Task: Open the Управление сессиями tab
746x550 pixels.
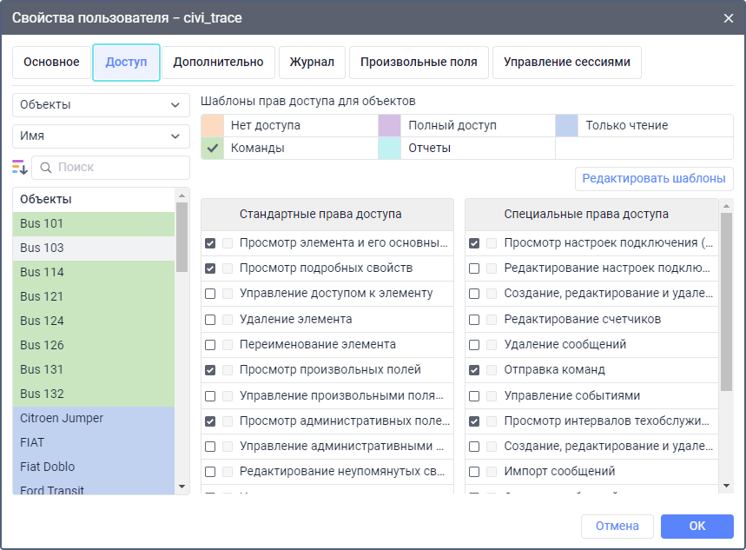Action: (566, 63)
